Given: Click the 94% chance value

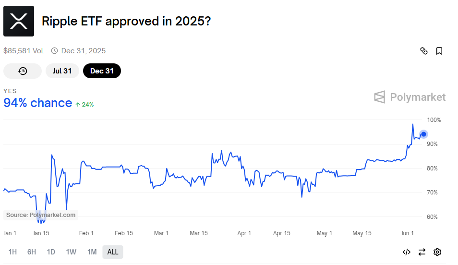Looking at the screenshot, I should 37,103.
